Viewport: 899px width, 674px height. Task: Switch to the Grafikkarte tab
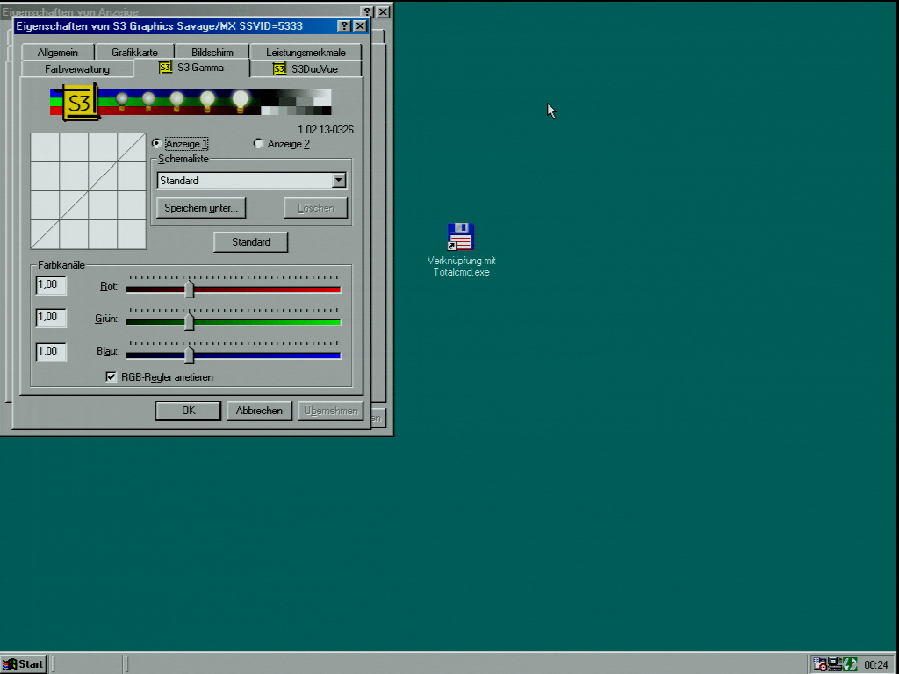pos(134,53)
